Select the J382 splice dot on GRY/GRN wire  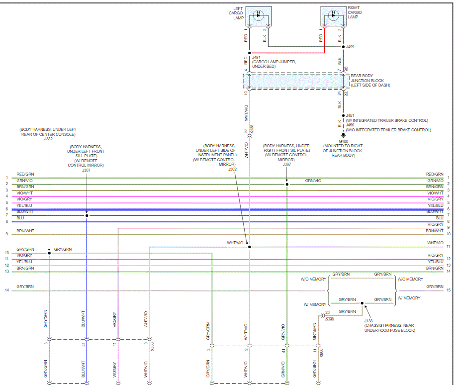point(49,253)
